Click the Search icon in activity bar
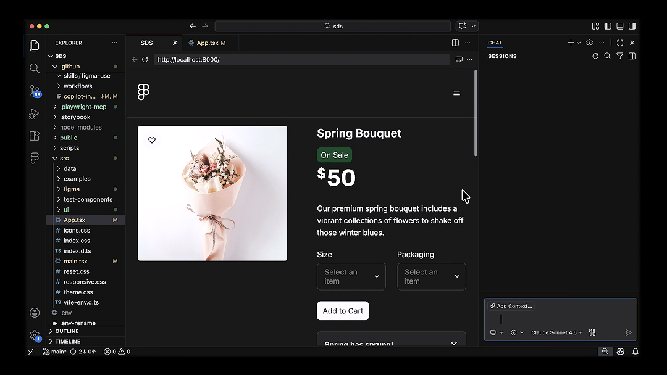This screenshot has height=375, width=667. coord(35,68)
